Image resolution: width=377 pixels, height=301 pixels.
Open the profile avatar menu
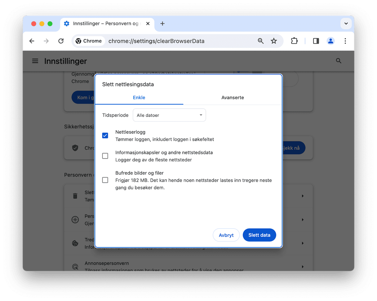[331, 41]
